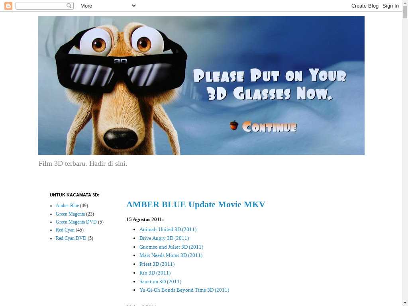Viewport: 408px width, 306px height.
Task: Click the vertical scrollbar thumb
Action: (x=405, y=12)
